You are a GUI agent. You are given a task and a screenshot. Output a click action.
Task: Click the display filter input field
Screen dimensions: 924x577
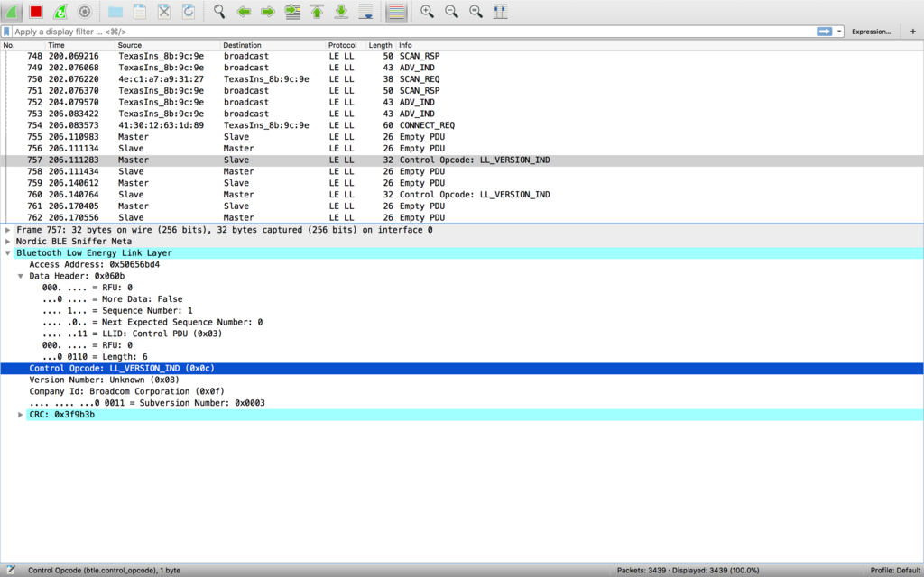pyautogui.click(x=412, y=32)
